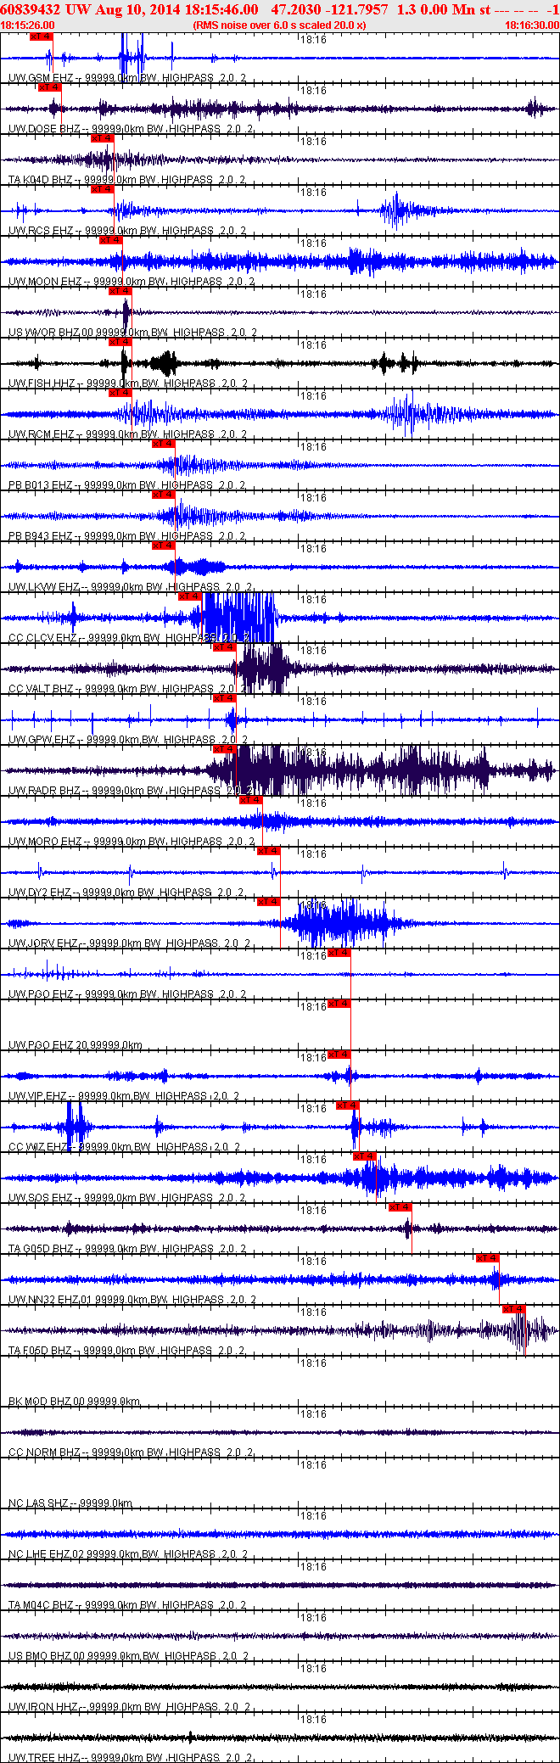The height and width of the screenshot is (1763, 560).
Task: Select the pick marker on UW.VIP trace
Action: (339, 1055)
